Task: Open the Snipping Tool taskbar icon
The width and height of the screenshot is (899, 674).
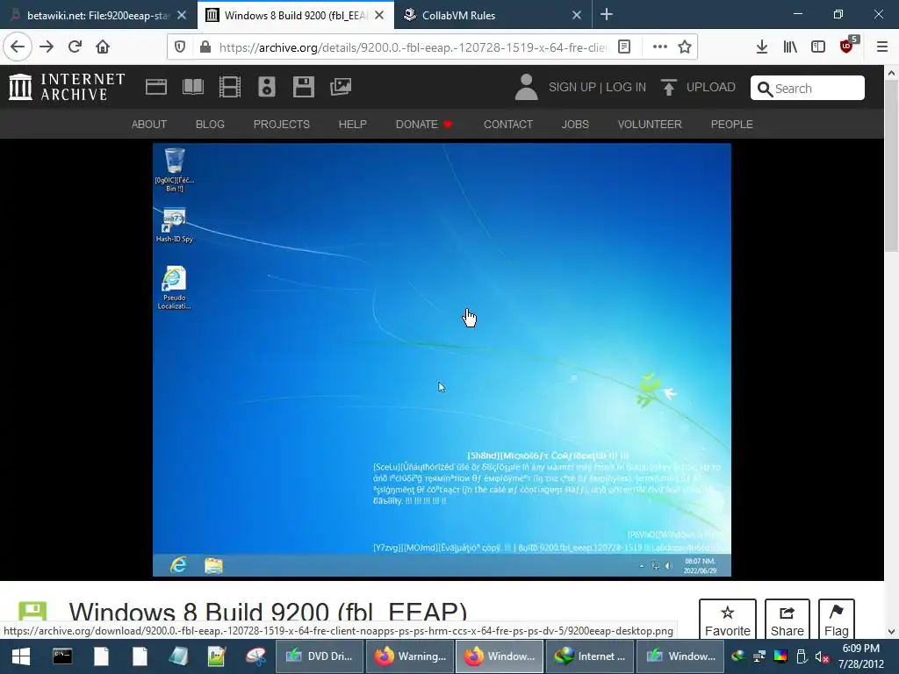Action: coord(255,656)
